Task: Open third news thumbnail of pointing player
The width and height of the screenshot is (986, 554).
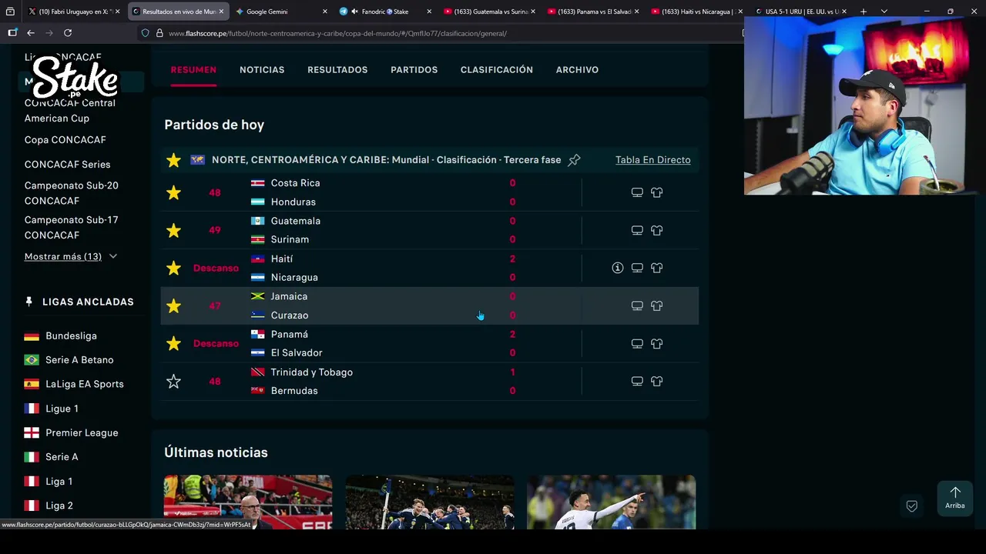Action: click(x=611, y=502)
